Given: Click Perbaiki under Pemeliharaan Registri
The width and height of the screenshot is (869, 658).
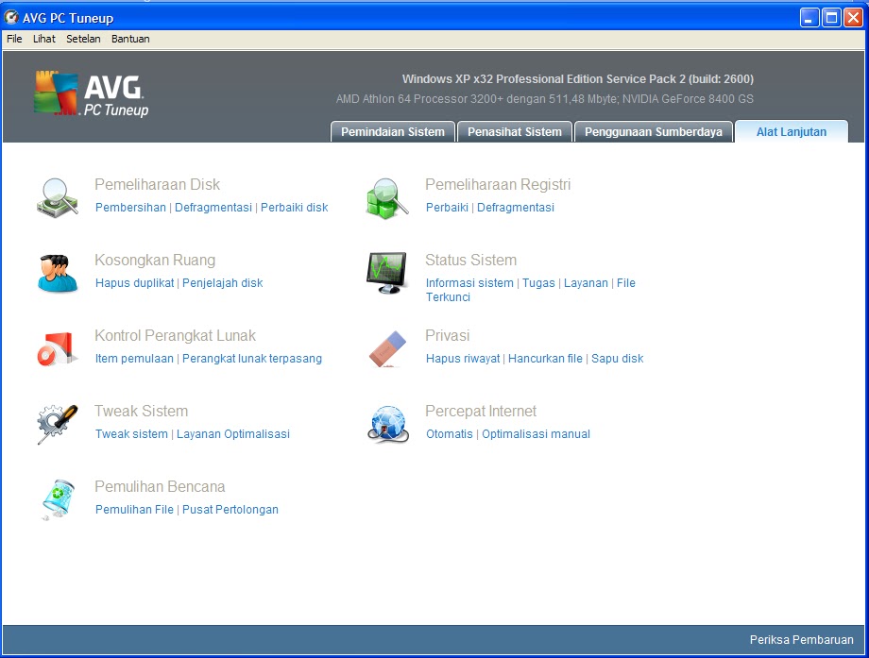Looking at the screenshot, I should [447, 207].
